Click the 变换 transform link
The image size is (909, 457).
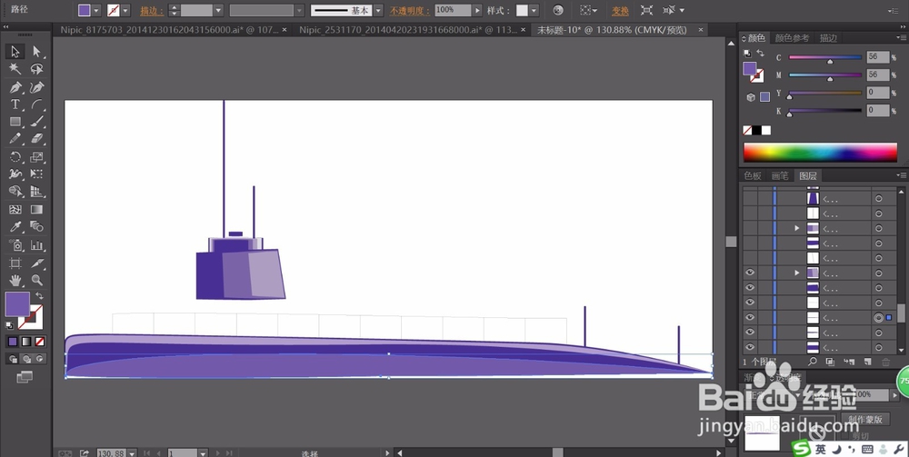(620, 10)
